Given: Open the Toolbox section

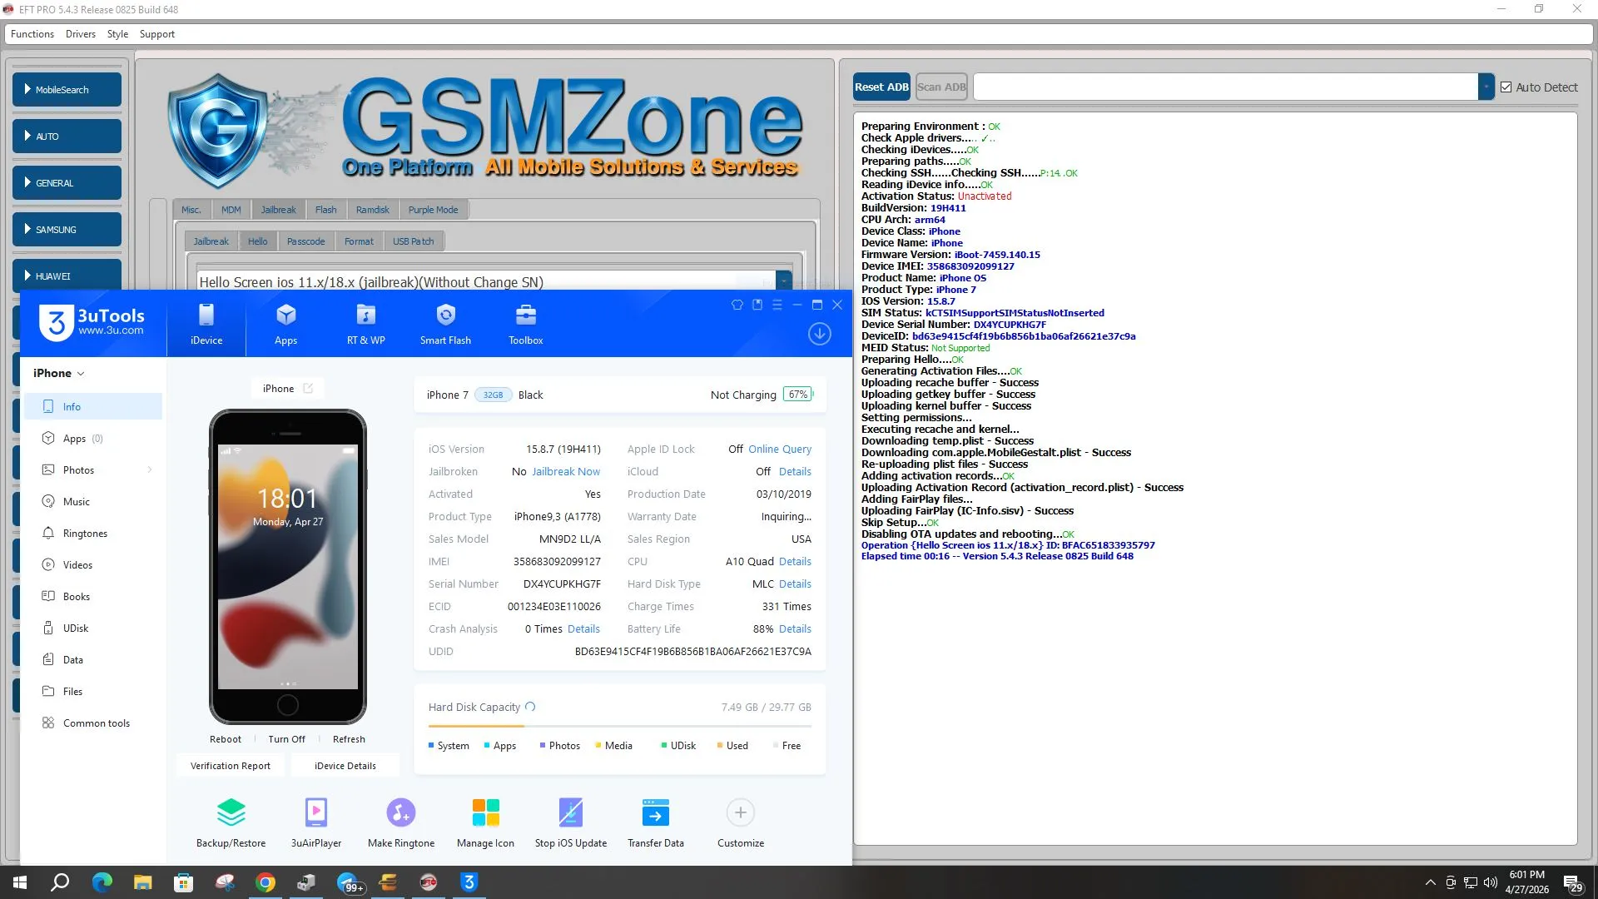Looking at the screenshot, I should pyautogui.click(x=526, y=324).
